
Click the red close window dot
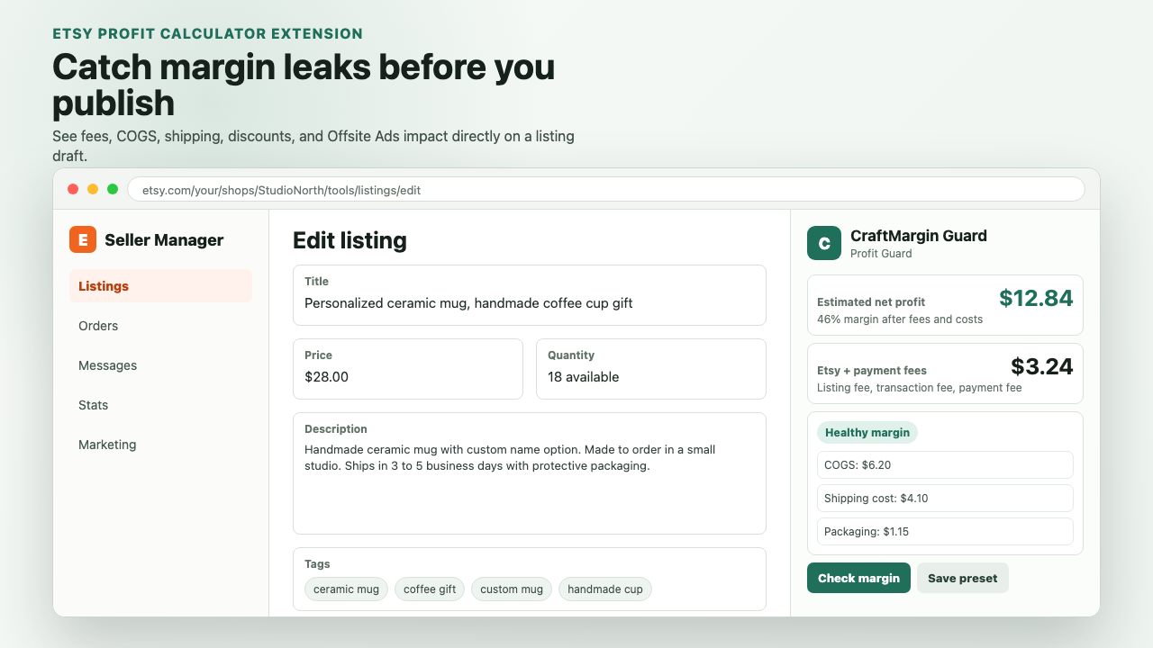coord(73,189)
